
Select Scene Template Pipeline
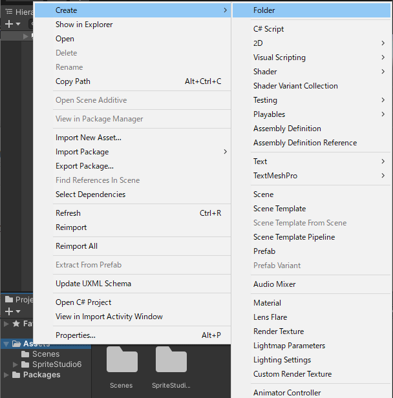[312, 237]
